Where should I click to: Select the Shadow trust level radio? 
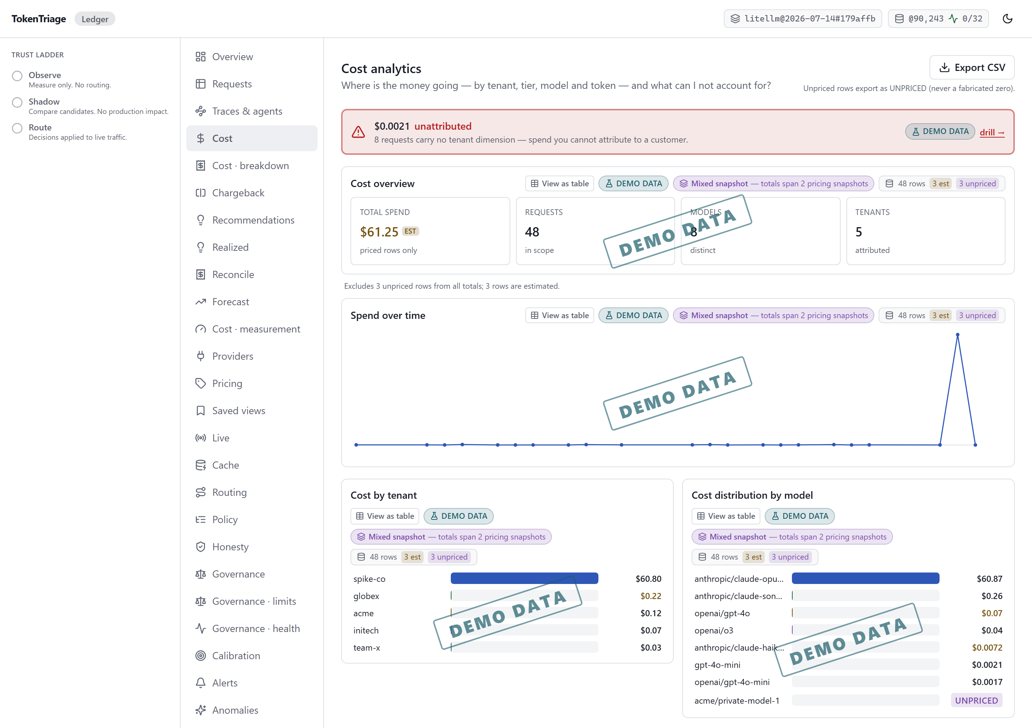point(17,102)
